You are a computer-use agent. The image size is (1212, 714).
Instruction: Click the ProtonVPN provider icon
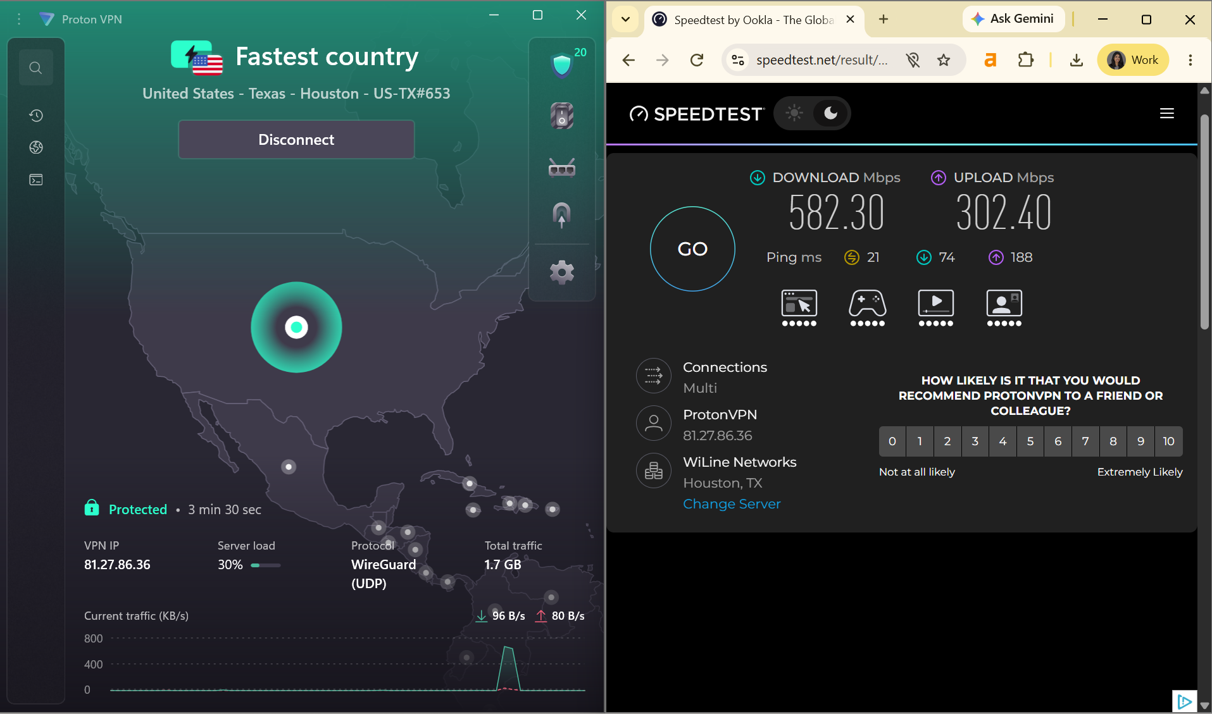pyautogui.click(x=654, y=423)
